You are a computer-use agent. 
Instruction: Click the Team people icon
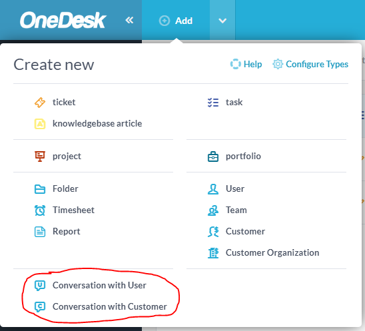[213, 210]
